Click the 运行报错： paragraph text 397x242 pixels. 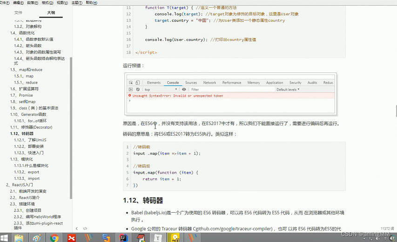(134, 65)
